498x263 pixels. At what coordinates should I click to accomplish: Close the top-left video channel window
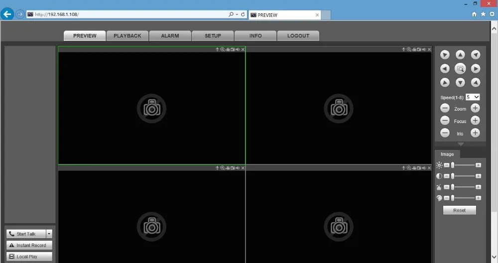(x=243, y=49)
